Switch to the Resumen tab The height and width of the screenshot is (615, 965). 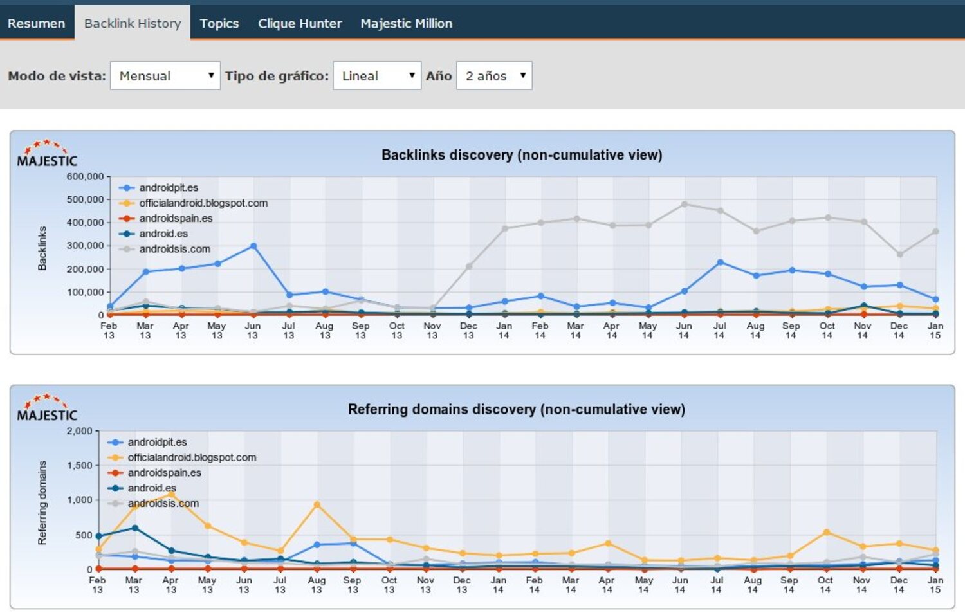[37, 23]
